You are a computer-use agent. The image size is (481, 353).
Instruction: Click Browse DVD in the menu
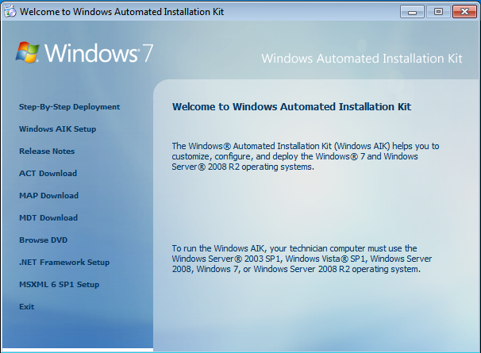tap(43, 240)
